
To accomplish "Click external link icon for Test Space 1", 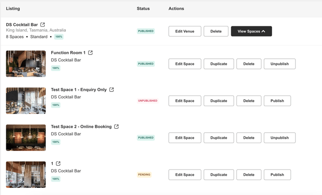I will click(111, 90).
